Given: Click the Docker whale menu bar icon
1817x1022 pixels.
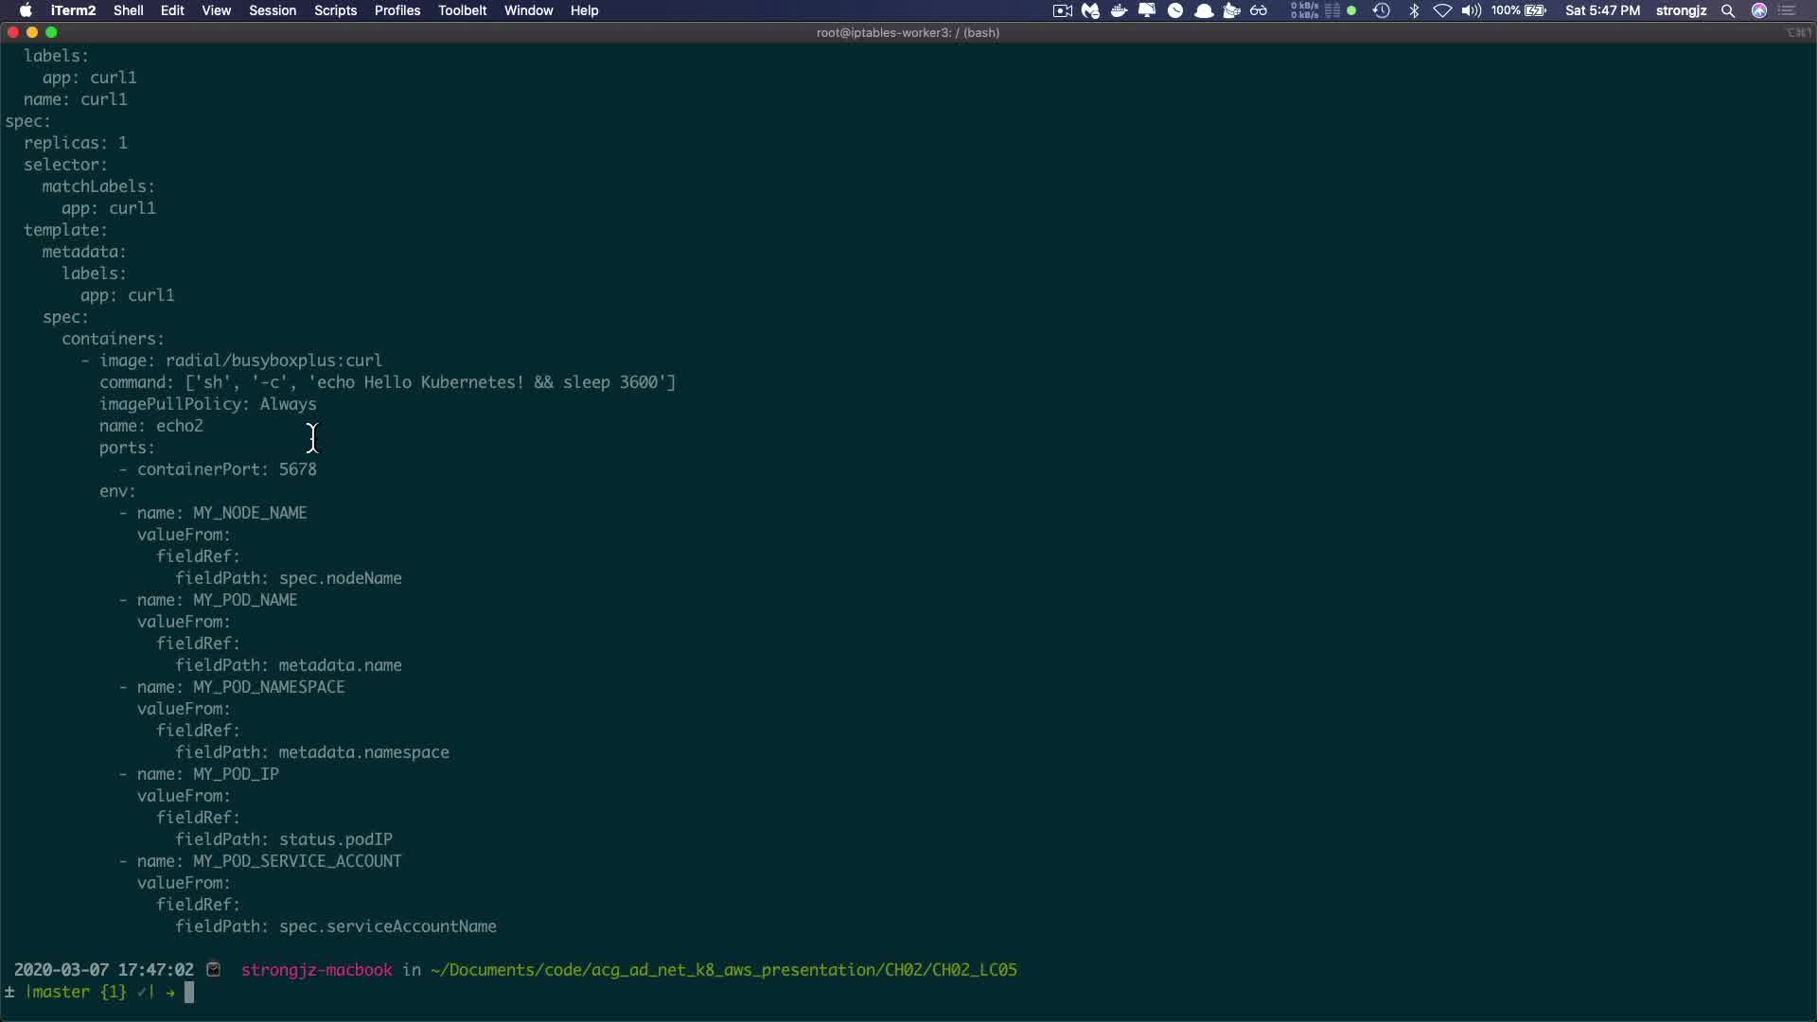Looking at the screenshot, I should 1119,10.
